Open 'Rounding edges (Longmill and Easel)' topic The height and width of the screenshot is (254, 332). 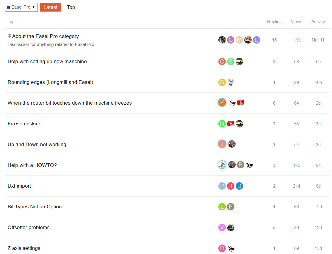click(x=50, y=82)
